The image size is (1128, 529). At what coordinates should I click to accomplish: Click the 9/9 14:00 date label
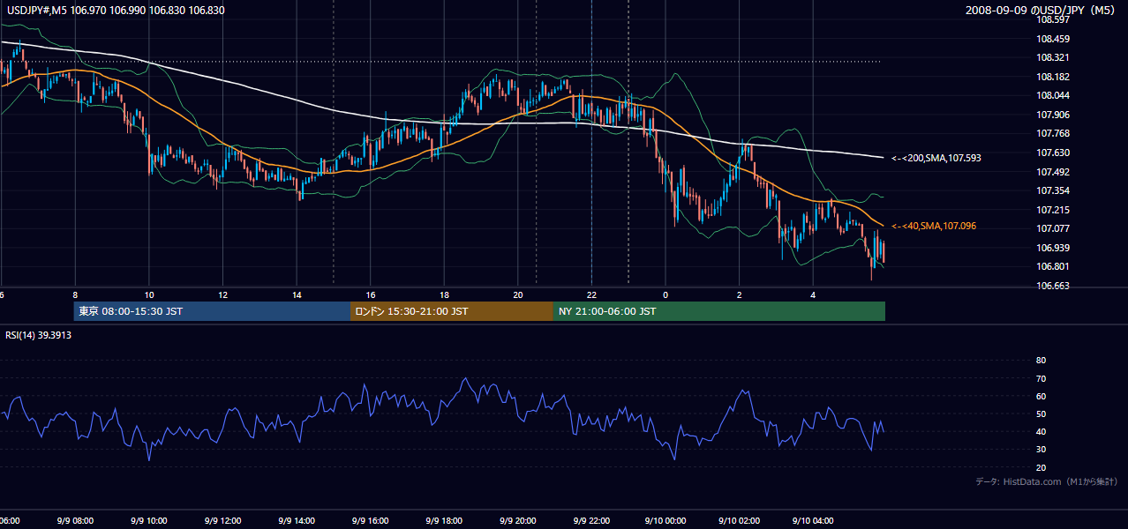coord(296,520)
